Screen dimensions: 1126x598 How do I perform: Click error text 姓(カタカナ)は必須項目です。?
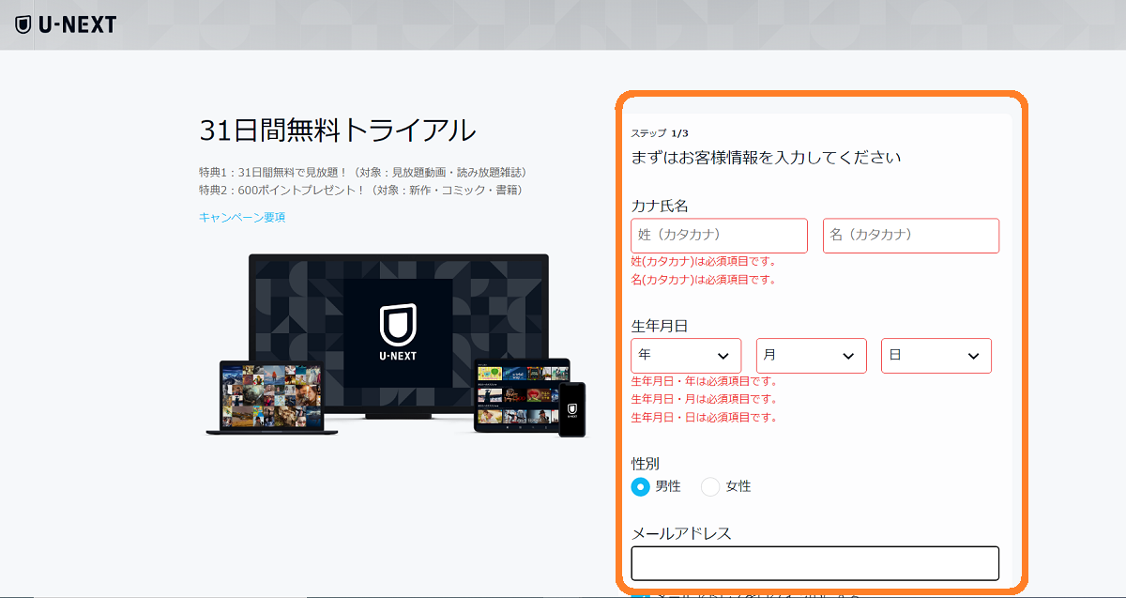tap(704, 262)
